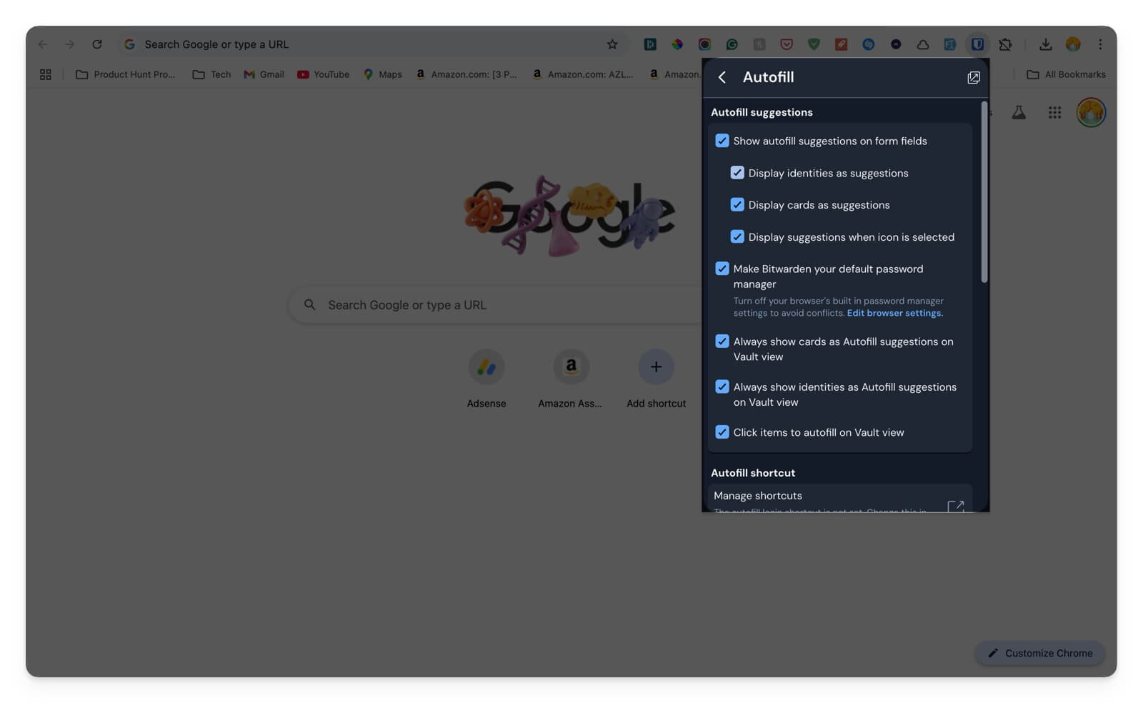The width and height of the screenshot is (1143, 703).
Task: Bookmark this page with the star icon
Action: pyautogui.click(x=612, y=44)
